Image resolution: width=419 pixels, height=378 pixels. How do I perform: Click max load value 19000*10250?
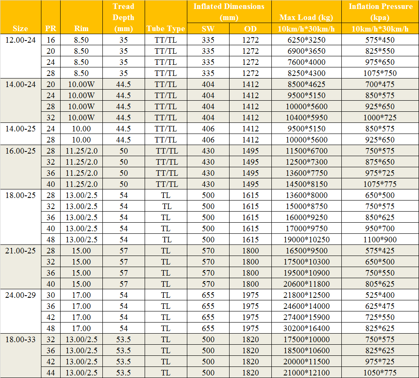(306, 239)
